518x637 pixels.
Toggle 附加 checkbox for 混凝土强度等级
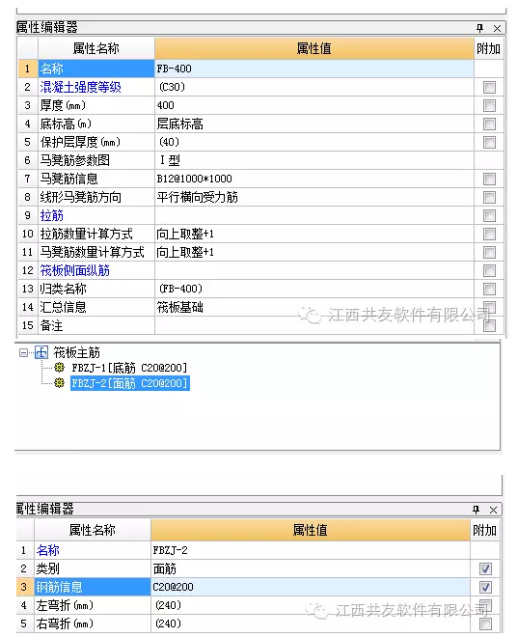point(490,87)
